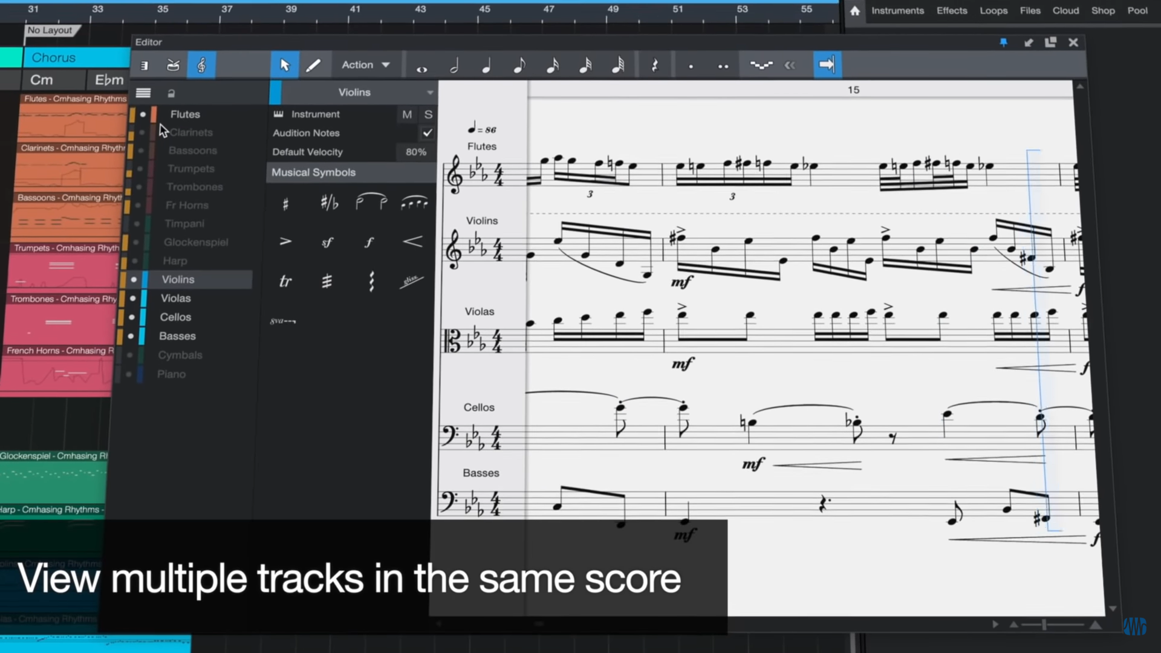1161x653 pixels.
Task: Choose the pencil paint tool
Action: pos(313,65)
